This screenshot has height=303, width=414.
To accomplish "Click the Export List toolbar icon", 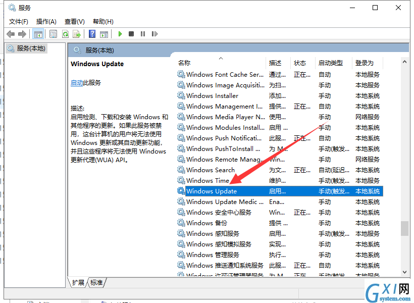I will click(77, 34).
